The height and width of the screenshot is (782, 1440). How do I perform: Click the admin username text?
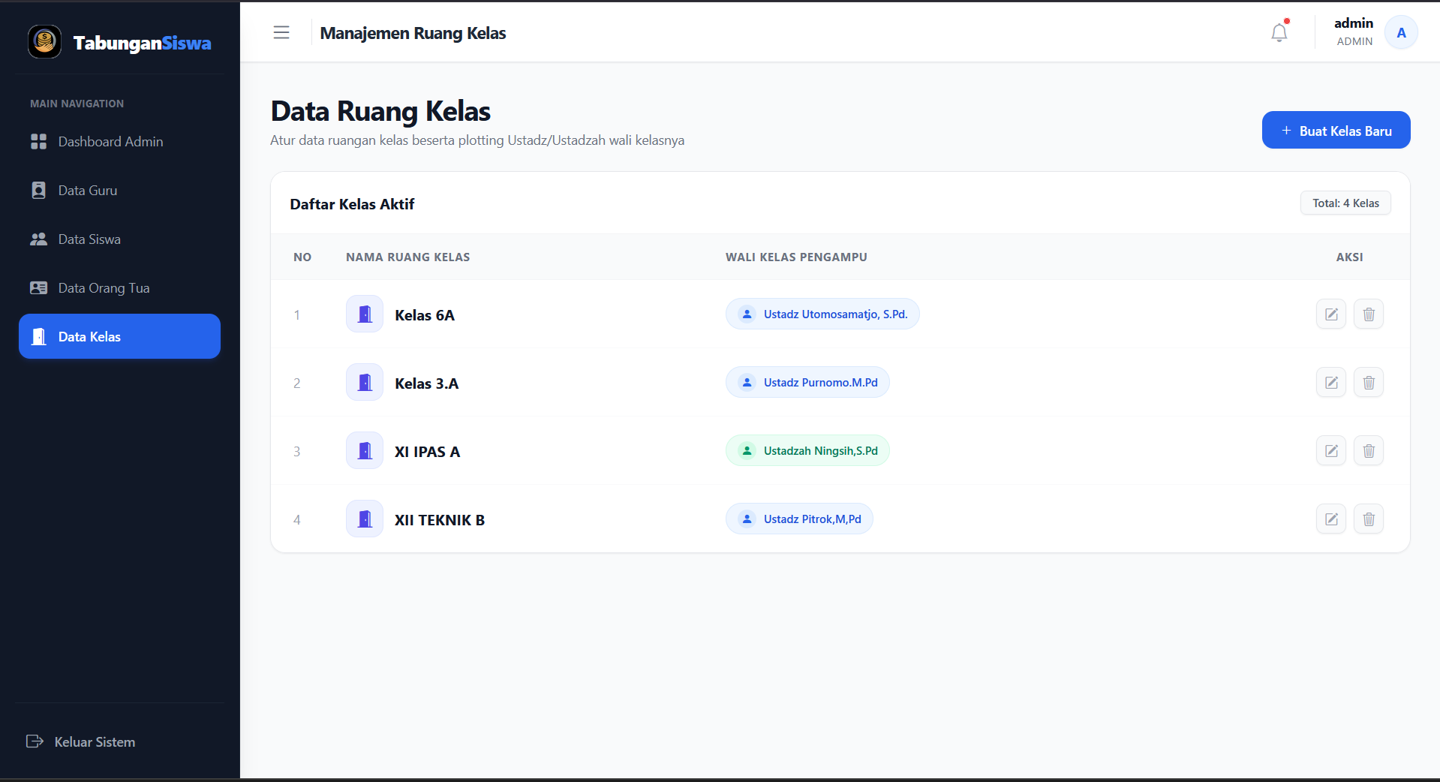coord(1354,23)
